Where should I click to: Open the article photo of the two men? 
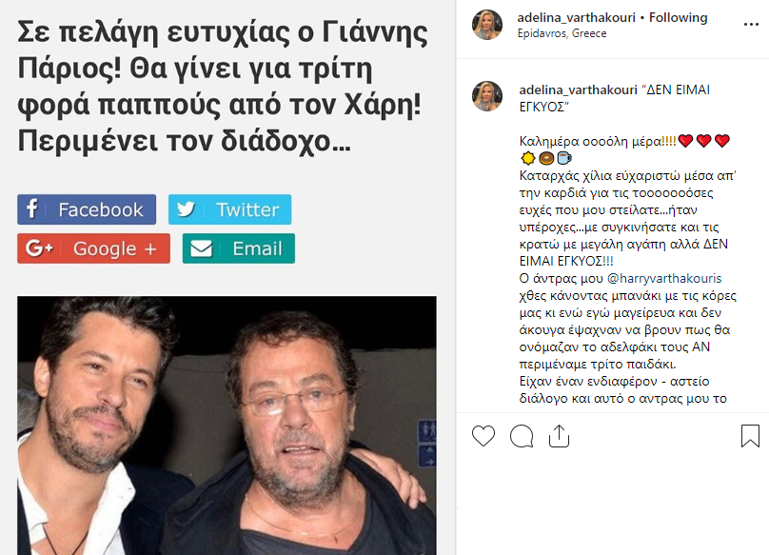click(x=227, y=426)
